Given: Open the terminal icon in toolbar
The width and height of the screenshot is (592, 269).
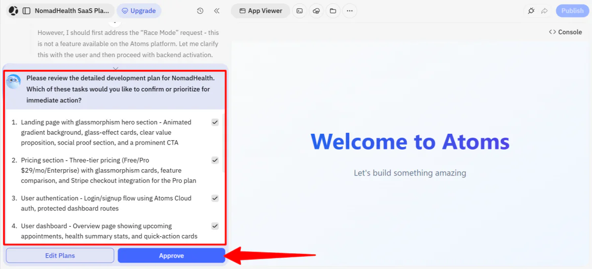Looking at the screenshot, I should tap(299, 11).
